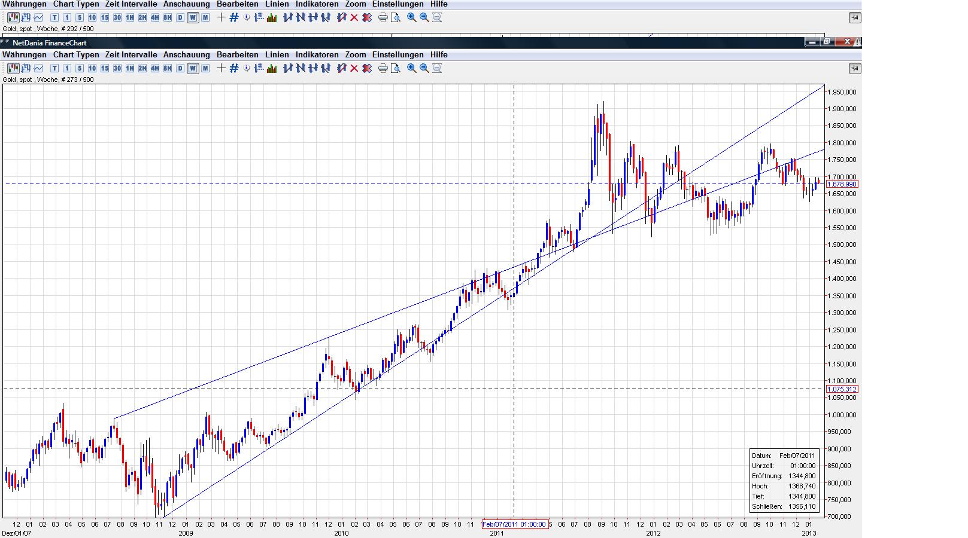This screenshot has width=968, height=538.
Task: Set front chart interval to 30 minutes
Action: (117, 68)
